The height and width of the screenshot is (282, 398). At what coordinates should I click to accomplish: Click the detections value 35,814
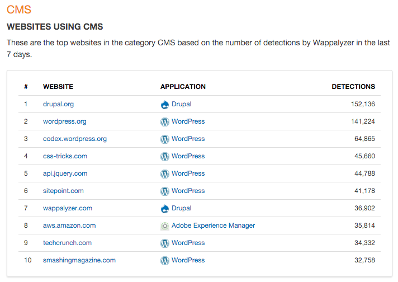(x=365, y=225)
